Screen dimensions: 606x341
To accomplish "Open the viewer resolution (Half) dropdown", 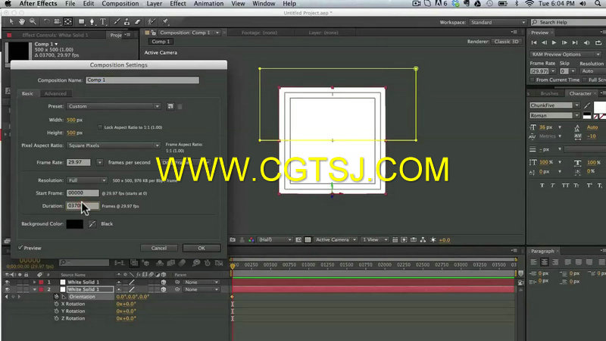I will point(275,239).
